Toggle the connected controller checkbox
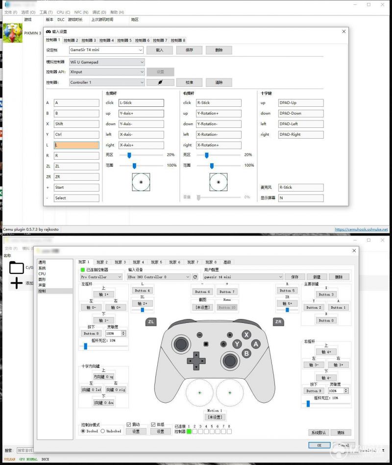The height and width of the screenshot is (465, 392). (x=83, y=269)
